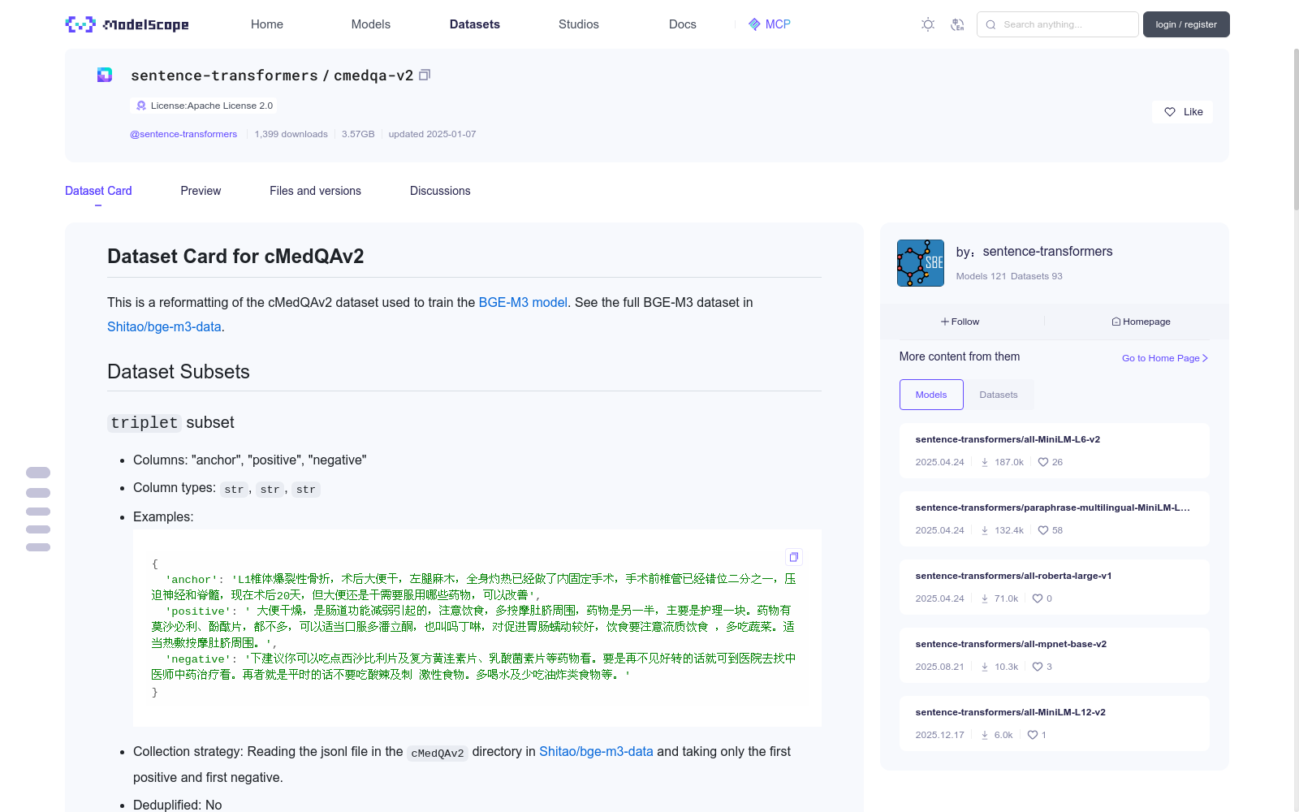
Task: Click the Homepage house icon
Action: click(1116, 322)
